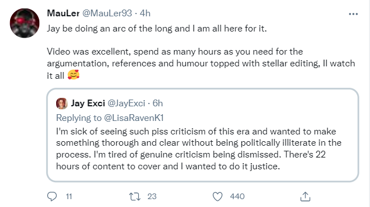370x207 pixels.
Task: Open the quoted tweet body text
Action: tap(199, 148)
